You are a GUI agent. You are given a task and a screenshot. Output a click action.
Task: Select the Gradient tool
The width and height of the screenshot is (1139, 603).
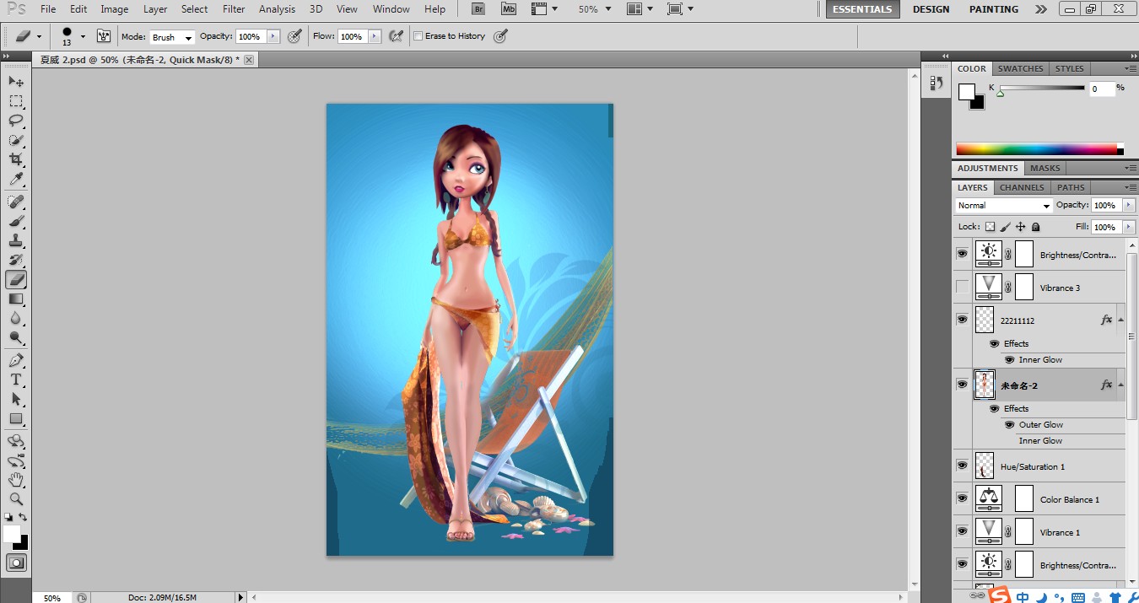coord(16,299)
